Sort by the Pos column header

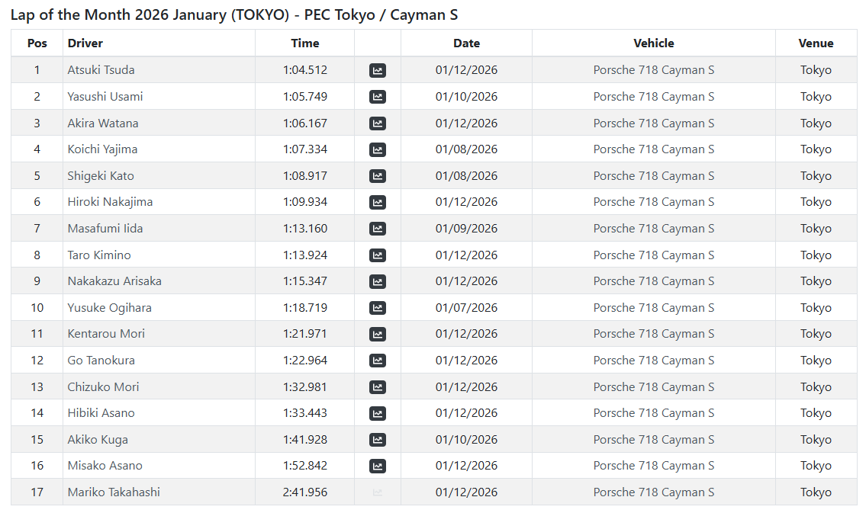[x=37, y=43]
